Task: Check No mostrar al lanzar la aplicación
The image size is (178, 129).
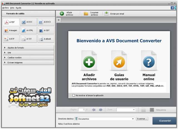Action: tap(73, 95)
